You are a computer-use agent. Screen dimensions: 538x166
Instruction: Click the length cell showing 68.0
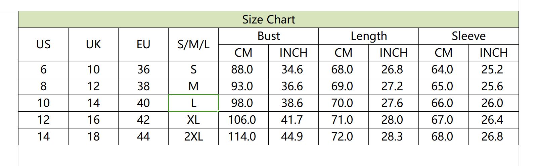tap(344, 69)
